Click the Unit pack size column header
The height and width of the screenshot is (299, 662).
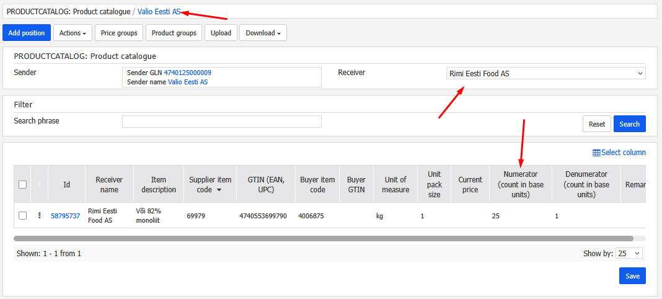(x=434, y=184)
